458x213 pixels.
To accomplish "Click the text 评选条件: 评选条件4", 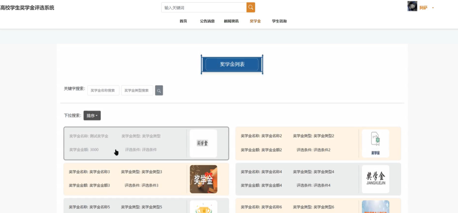I will tap(314, 185).
